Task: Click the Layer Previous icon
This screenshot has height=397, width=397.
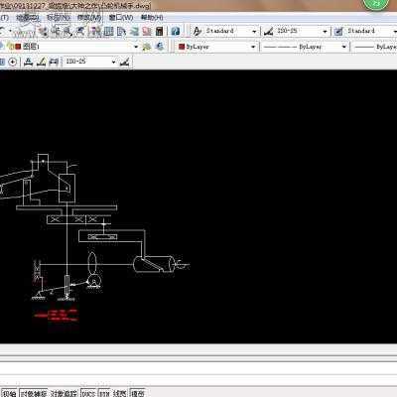Action: click(x=160, y=47)
